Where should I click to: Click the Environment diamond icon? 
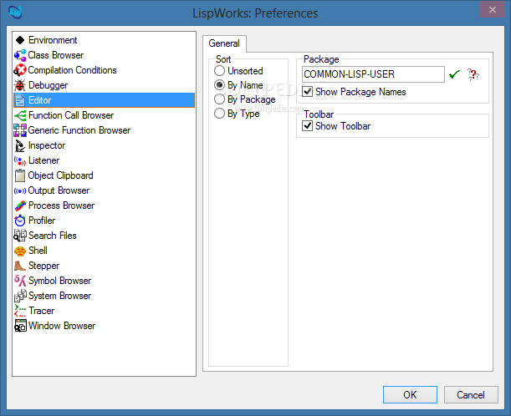tap(20, 40)
